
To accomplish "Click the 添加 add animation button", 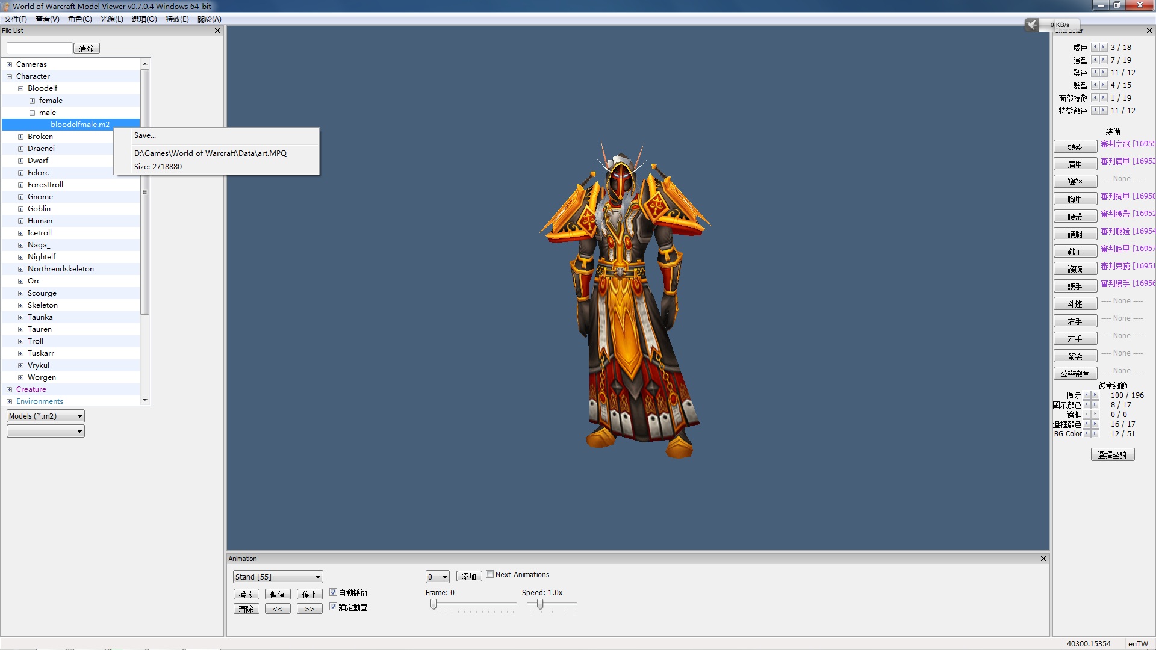I will coord(469,576).
